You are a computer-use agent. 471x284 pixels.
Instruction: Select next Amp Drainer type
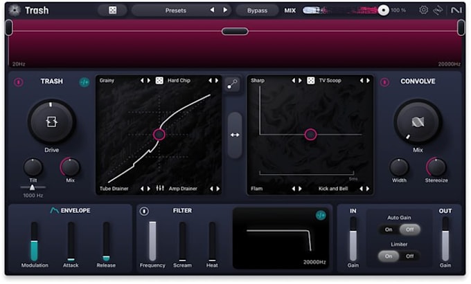[x=217, y=189]
